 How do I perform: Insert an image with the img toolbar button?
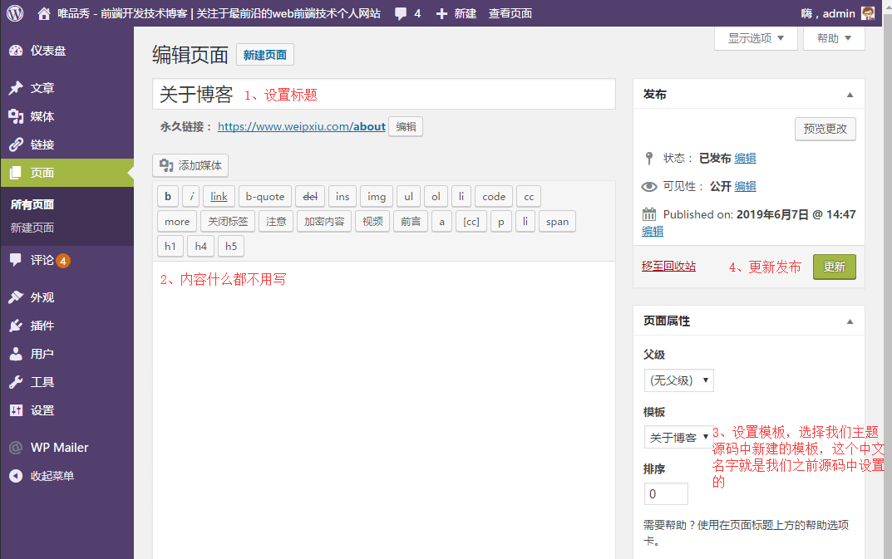tap(376, 196)
